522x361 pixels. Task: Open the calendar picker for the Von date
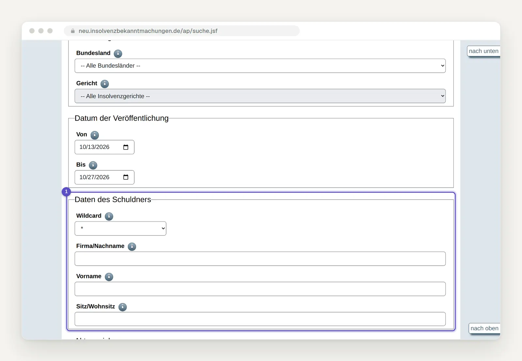(x=126, y=147)
